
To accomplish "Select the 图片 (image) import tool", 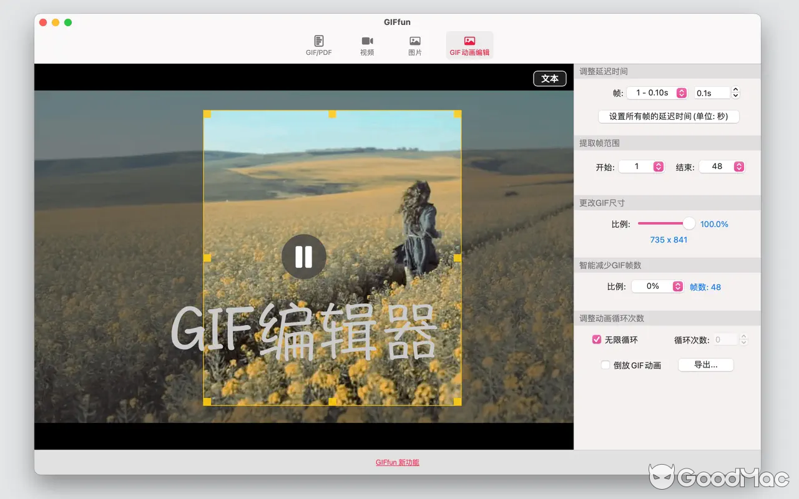I will click(414, 45).
